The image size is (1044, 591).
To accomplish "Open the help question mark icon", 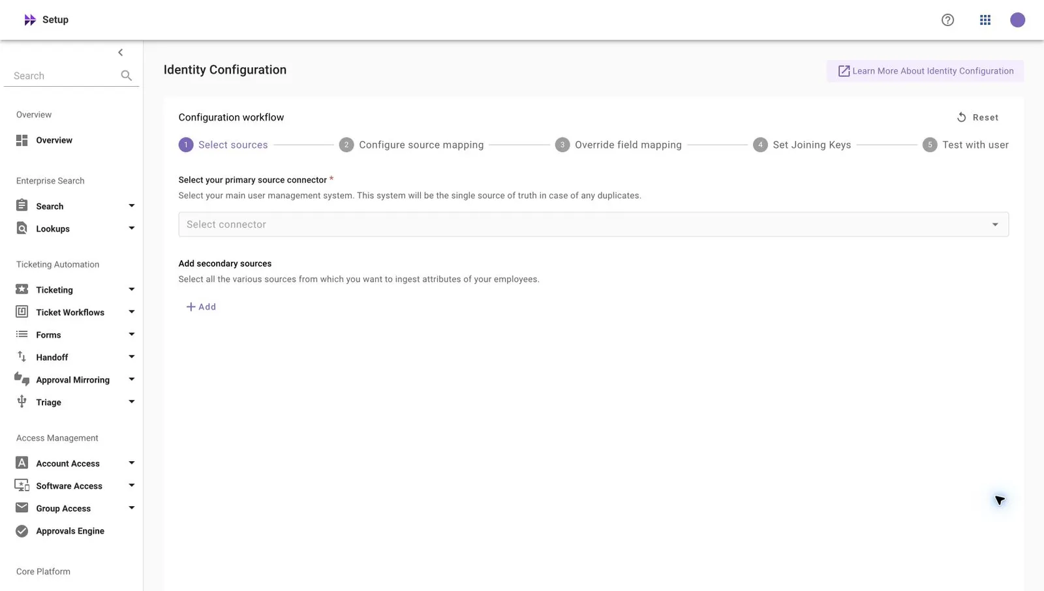I will tap(947, 20).
